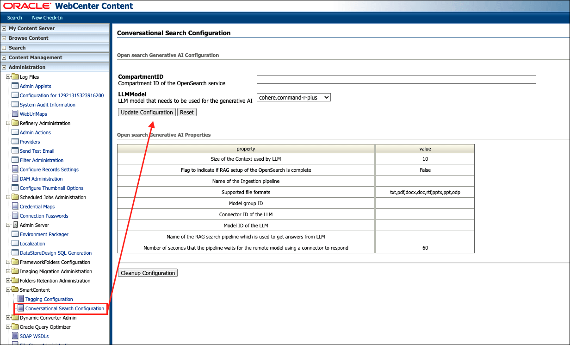Expand the FrameworkFolders Configuration node

(x=8, y=262)
